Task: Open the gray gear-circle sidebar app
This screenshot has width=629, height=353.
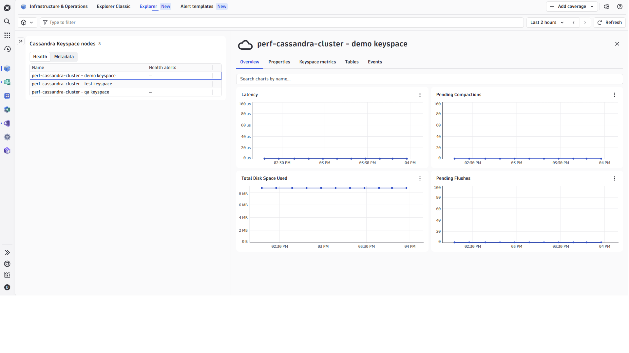Action: pos(7,137)
